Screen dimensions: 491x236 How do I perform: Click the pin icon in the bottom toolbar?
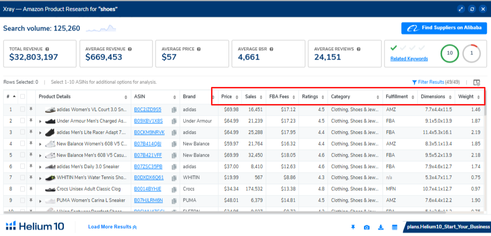353,227
